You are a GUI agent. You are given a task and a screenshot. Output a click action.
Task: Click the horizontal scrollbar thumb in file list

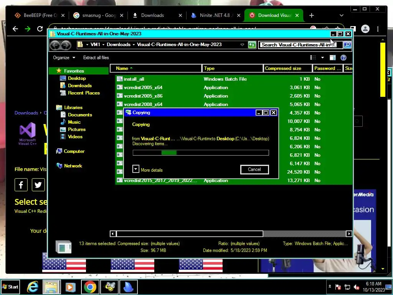(x=190, y=234)
